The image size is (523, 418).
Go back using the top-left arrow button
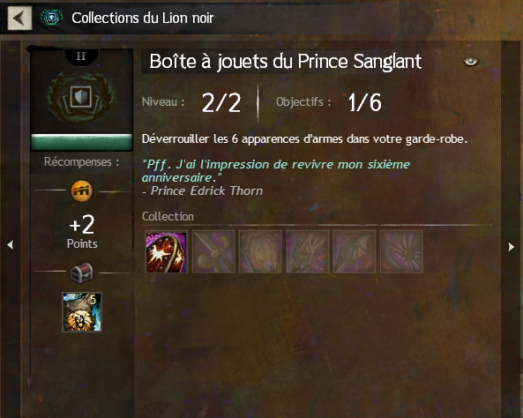[19, 18]
